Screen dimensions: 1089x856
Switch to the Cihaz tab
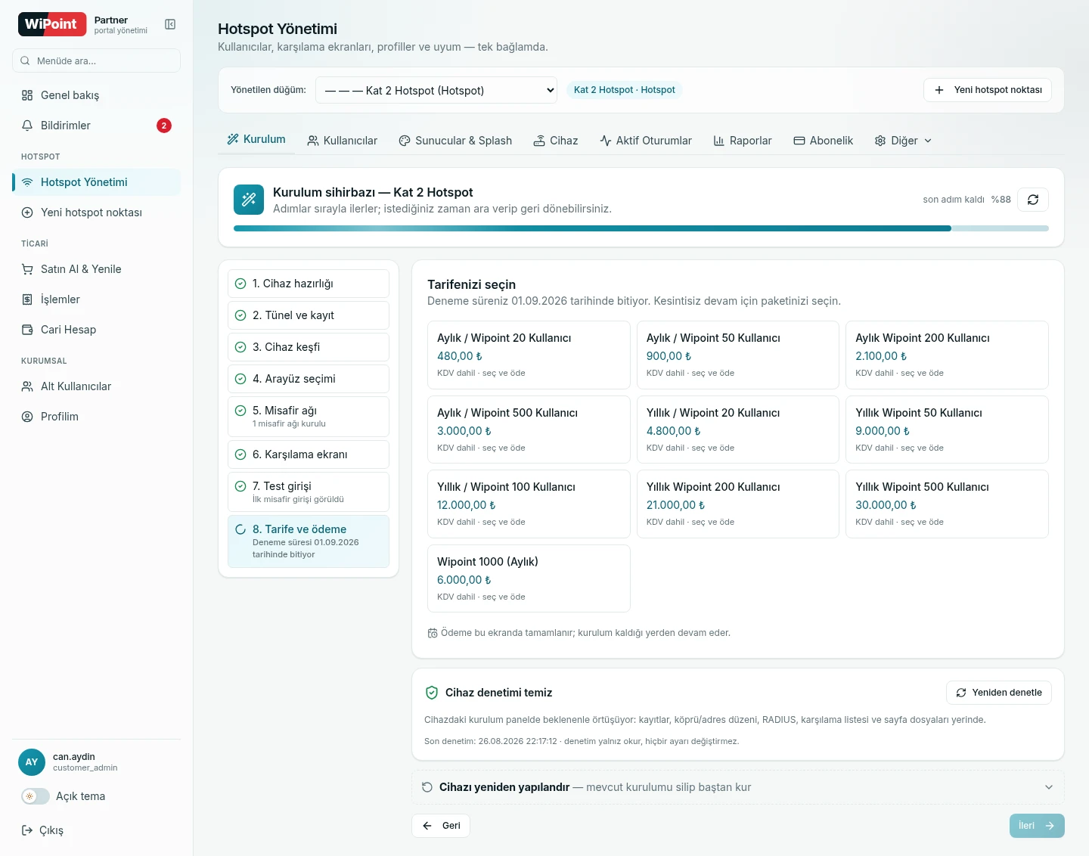pyautogui.click(x=556, y=141)
